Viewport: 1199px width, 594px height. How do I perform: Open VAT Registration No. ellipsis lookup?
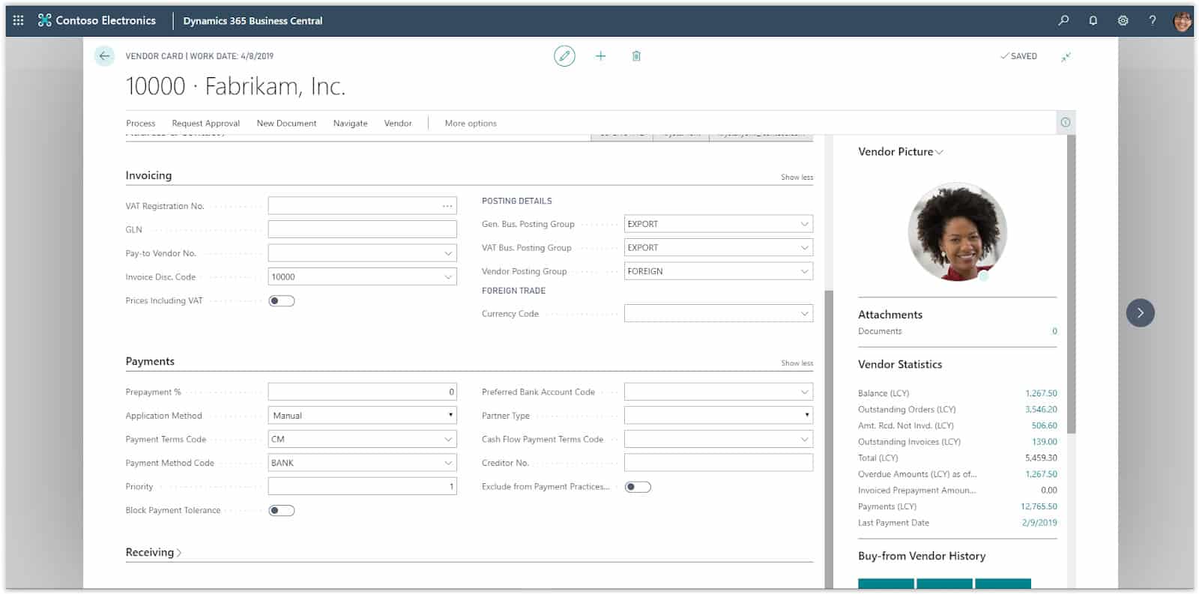point(447,206)
